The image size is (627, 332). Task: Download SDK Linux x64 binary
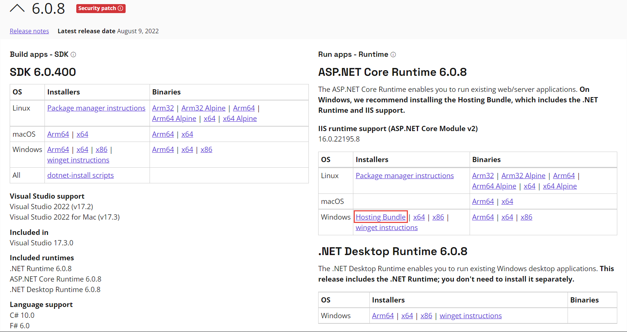pos(209,118)
